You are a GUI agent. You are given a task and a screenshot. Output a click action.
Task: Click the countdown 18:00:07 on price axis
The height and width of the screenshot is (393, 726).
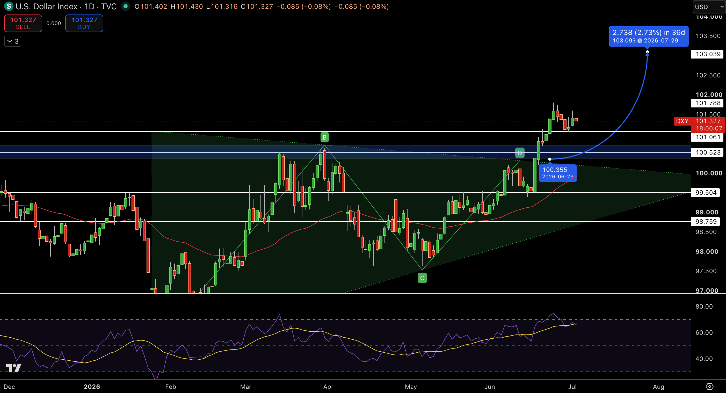pyautogui.click(x=709, y=128)
